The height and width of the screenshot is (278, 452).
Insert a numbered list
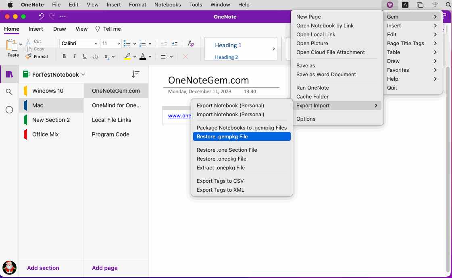click(142, 44)
